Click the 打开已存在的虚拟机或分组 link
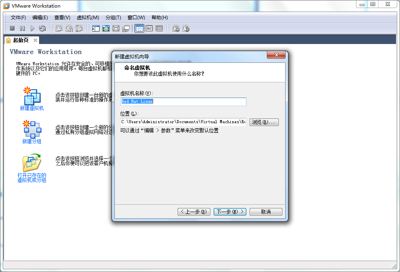Viewport: 400px width, 272px height. click(32, 178)
